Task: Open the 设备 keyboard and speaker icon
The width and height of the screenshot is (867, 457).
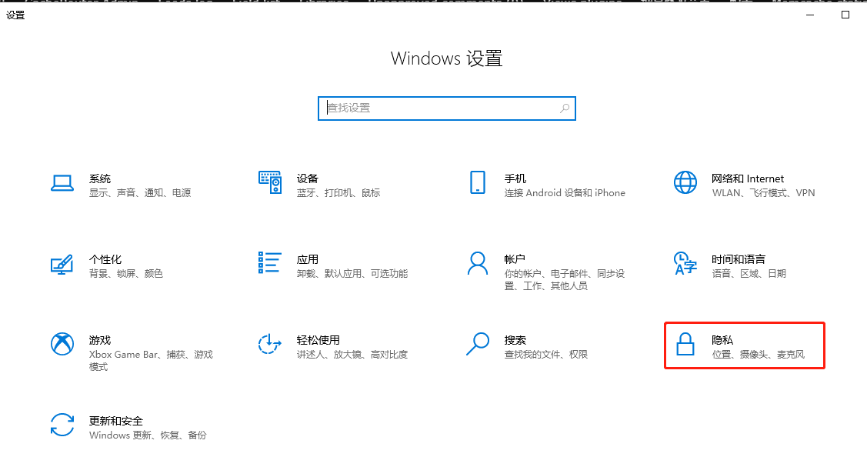Action: tap(270, 182)
